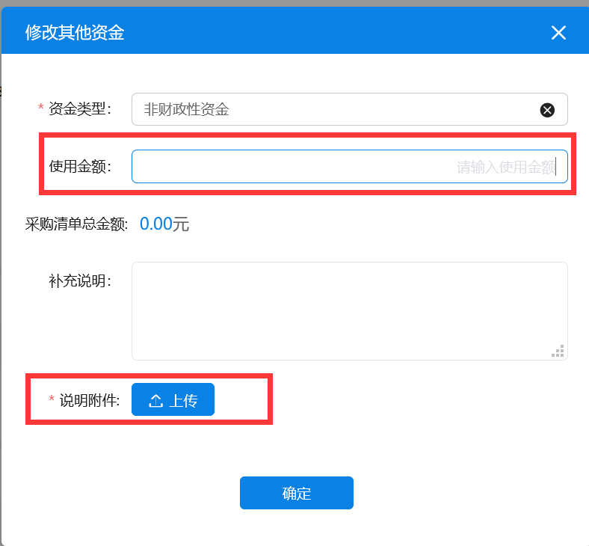The height and width of the screenshot is (546, 589).
Task: Close the 修改其他资金 dialog
Action: [558, 32]
